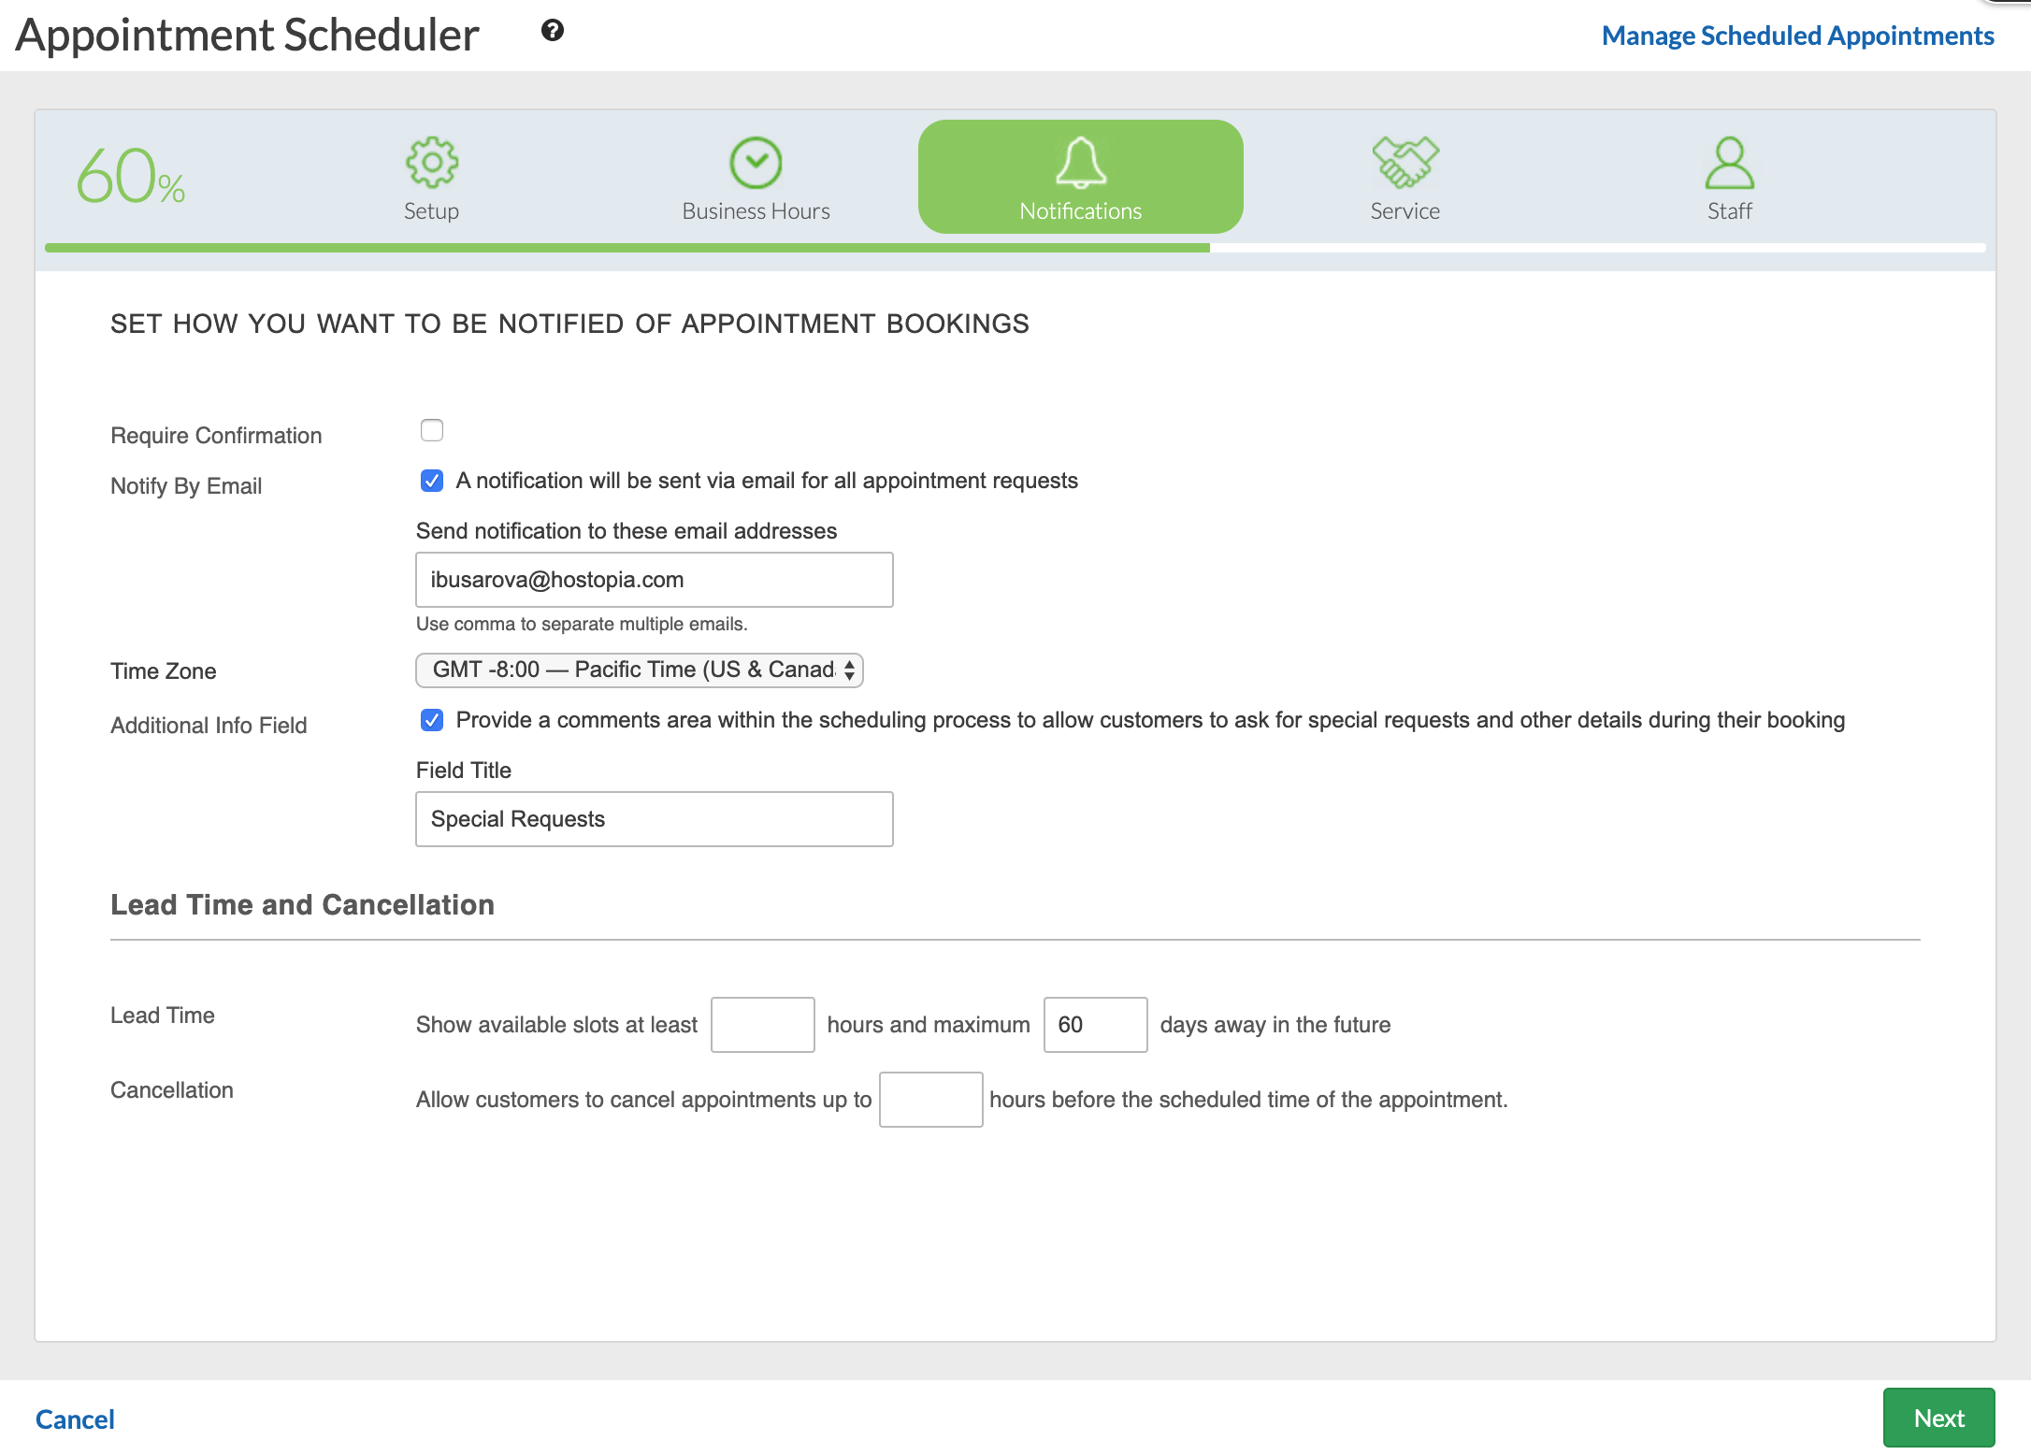Click the Staff person icon
The width and height of the screenshot is (2031, 1455).
tap(1729, 163)
